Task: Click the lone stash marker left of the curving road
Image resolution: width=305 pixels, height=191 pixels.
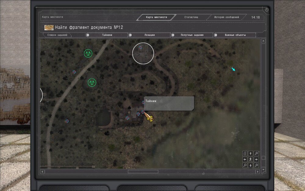Action: click(67, 121)
